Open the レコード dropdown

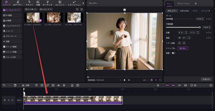[x=46, y=9]
